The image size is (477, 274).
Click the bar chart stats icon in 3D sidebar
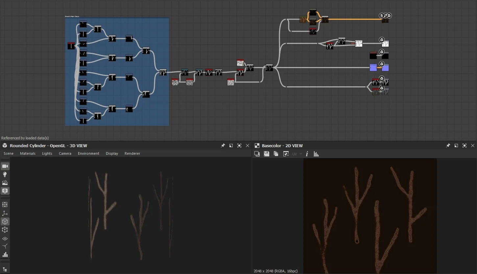tap(5, 255)
